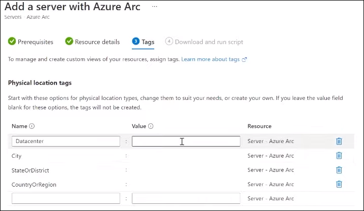
Task: Click the Datacenter name text box
Action: coord(66,142)
